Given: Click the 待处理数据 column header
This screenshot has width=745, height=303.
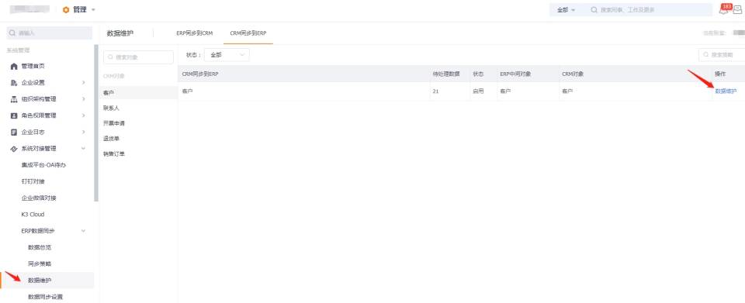Looking at the screenshot, I should (x=446, y=74).
